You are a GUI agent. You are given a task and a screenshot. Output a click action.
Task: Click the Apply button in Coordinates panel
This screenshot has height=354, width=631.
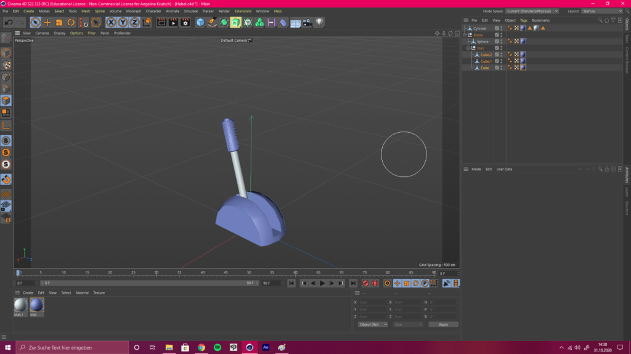pyautogui.click(x=443, y=324)
